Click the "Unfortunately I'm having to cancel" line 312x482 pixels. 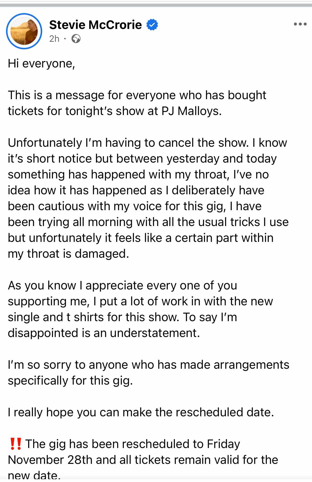(147, 143)
